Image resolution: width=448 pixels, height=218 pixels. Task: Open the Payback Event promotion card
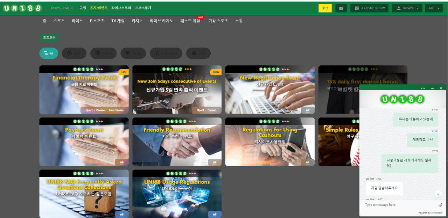(x=84, y=141)
